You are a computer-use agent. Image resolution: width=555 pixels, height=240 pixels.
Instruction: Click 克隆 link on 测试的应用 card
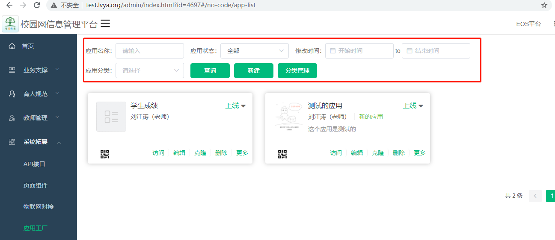pos(378,153)
